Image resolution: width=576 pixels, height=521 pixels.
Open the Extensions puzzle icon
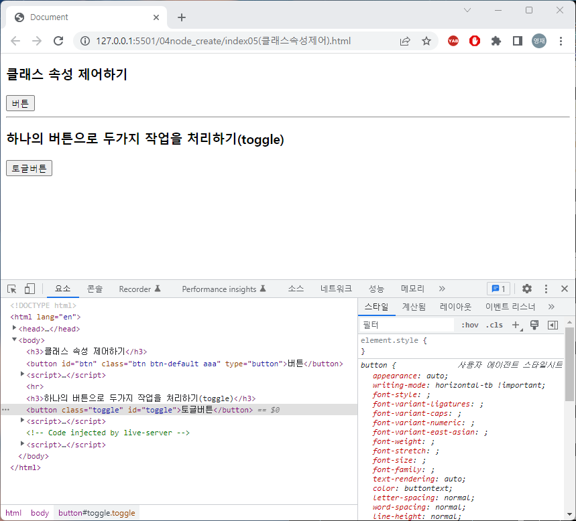coord(496,41)
